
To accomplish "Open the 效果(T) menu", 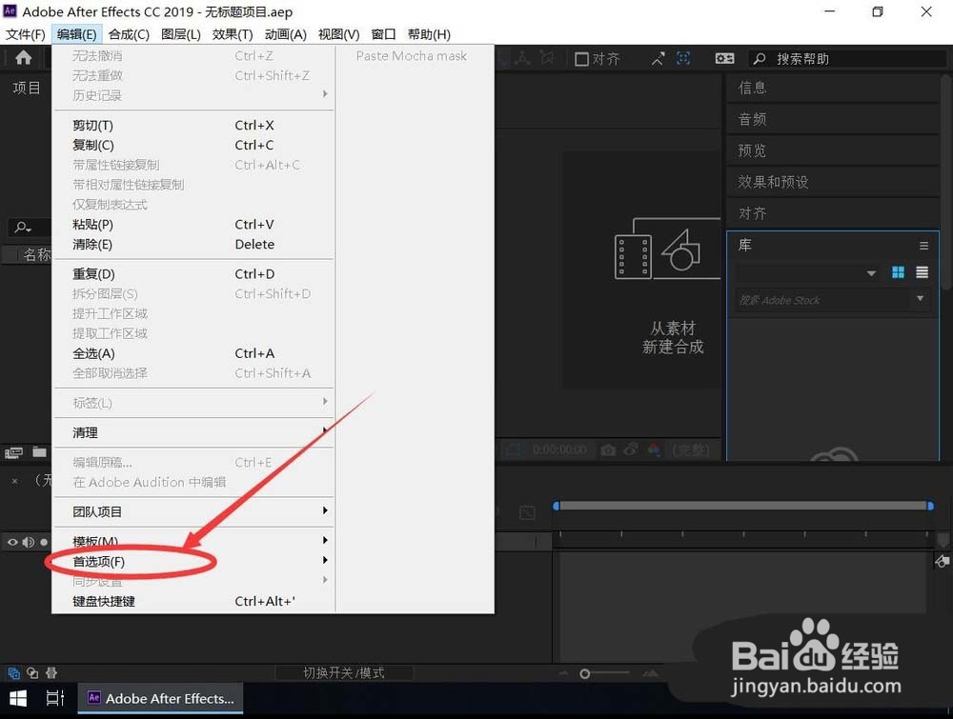I will click(x=233, y=34).
